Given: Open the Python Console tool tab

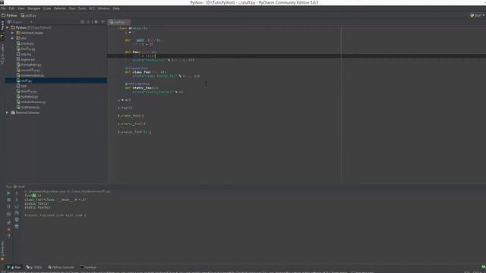Looking at the screenshot, I should tap(61, 267).
